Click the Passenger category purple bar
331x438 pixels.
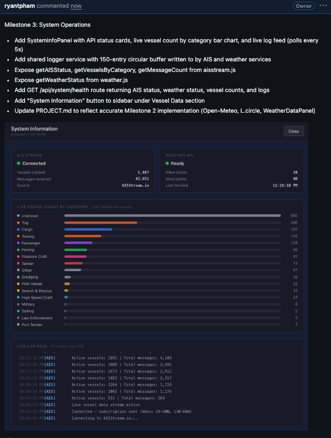(78, 243)
